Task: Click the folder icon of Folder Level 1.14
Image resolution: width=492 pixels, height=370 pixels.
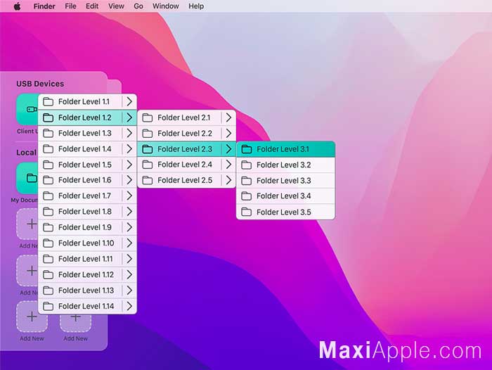Action: pyautogui.click(x=48, y=306)
